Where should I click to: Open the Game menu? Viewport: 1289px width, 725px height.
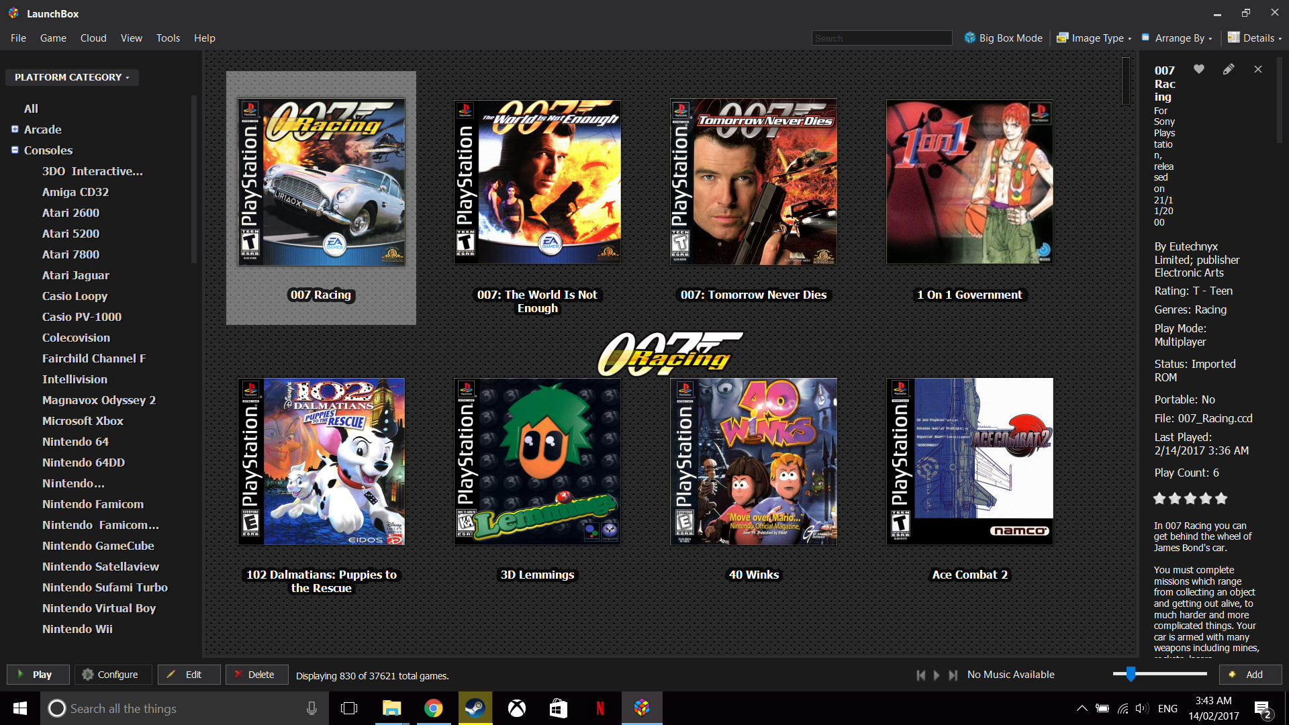pos(53,38)
